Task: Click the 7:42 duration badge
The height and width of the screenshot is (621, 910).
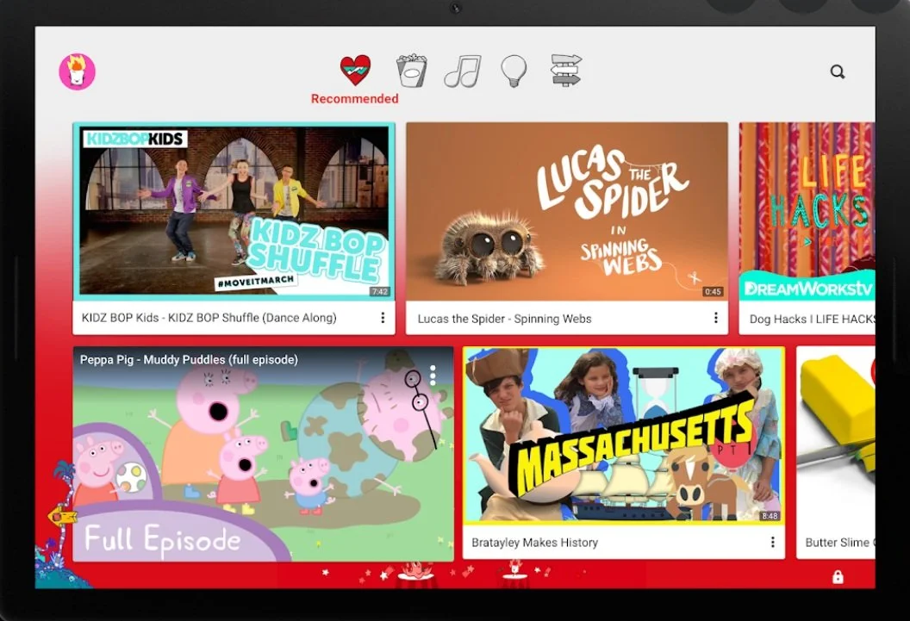Action: tap(379, 292)
